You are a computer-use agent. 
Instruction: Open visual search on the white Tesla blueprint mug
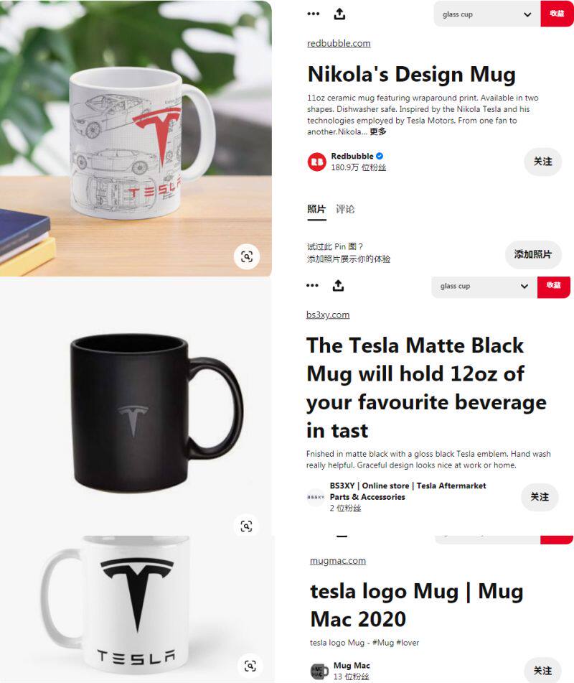(x=247, y=256)
